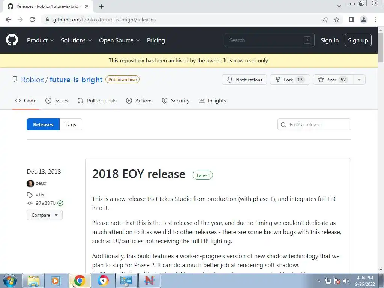384x288 pixels.
Task: Click the Find a release field
Action: (x=314, y=124)
